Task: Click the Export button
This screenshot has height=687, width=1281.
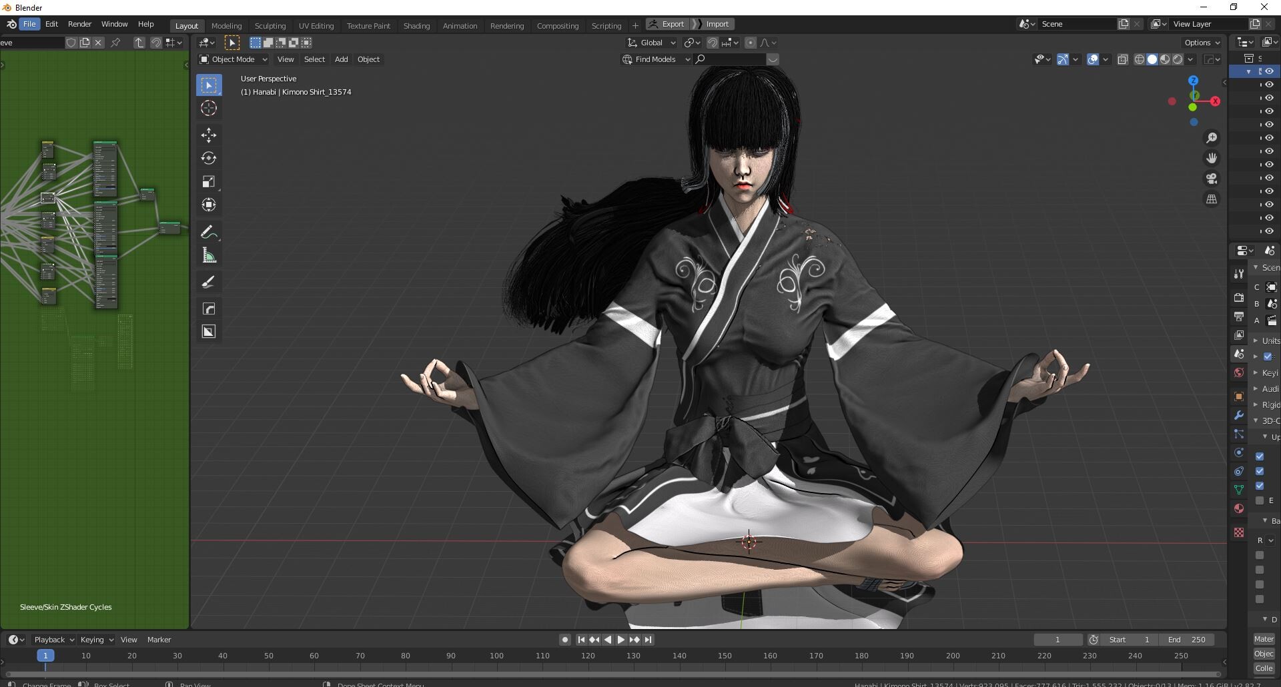Action: coord(667,24)
